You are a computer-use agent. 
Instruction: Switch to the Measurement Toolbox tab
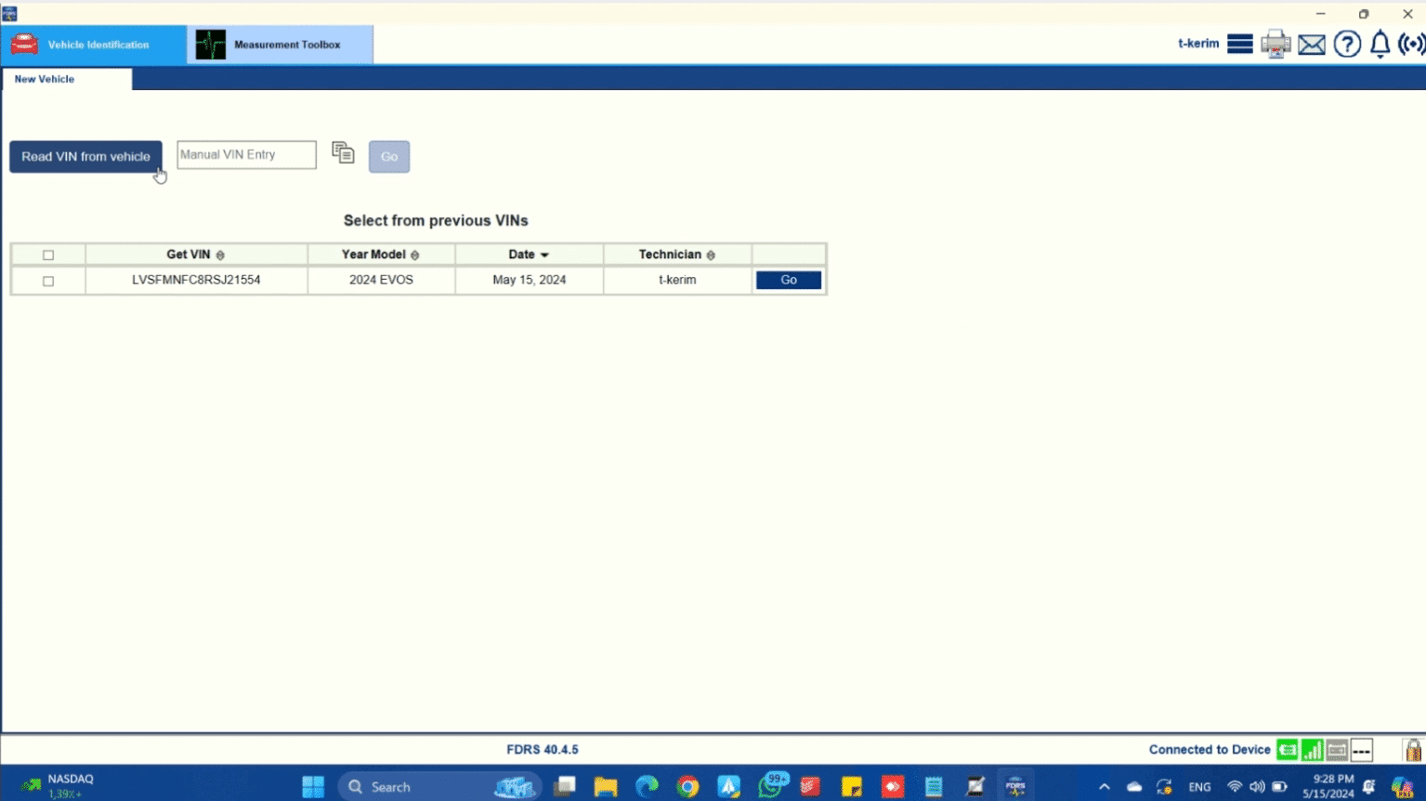click(x=281, y=45)
